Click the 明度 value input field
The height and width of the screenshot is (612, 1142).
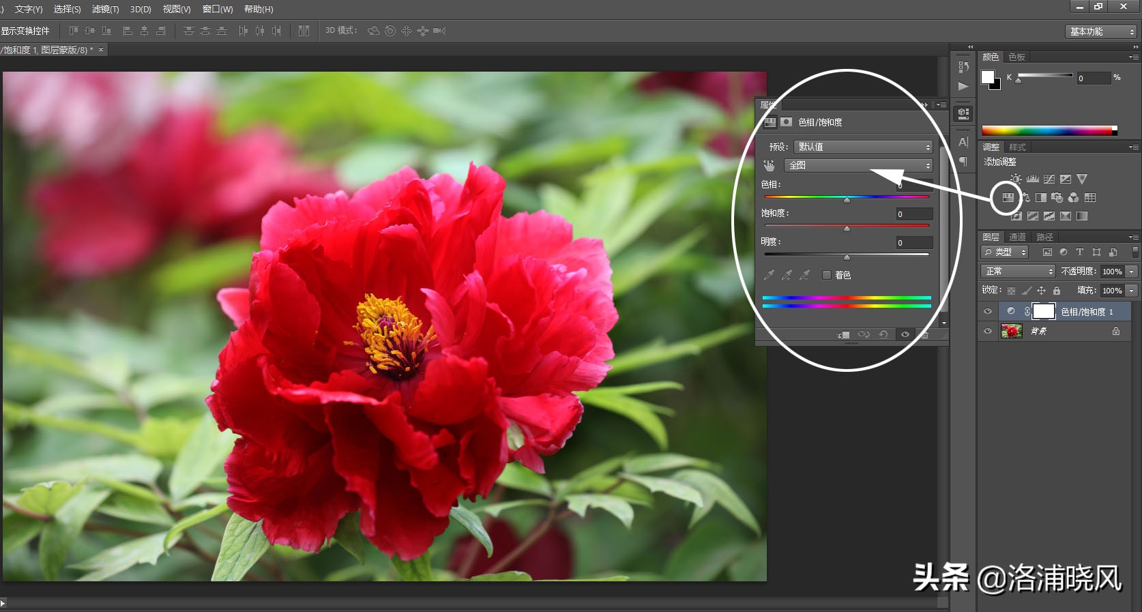point(913,243)
